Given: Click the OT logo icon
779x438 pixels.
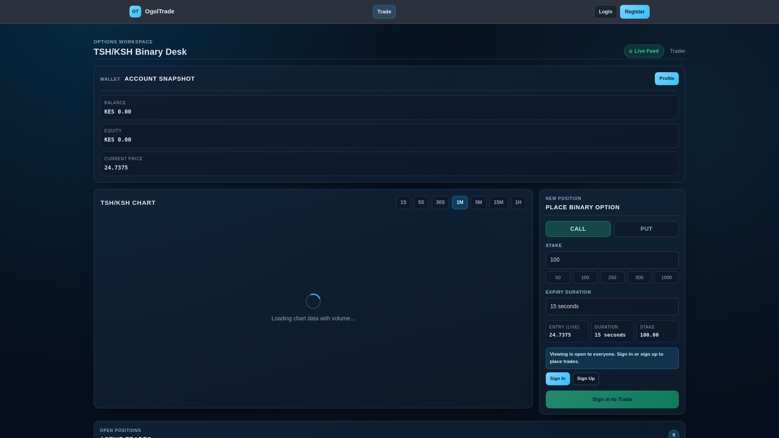Looking at the screenshot, I should pyautogui.click(x=135, y=12).
